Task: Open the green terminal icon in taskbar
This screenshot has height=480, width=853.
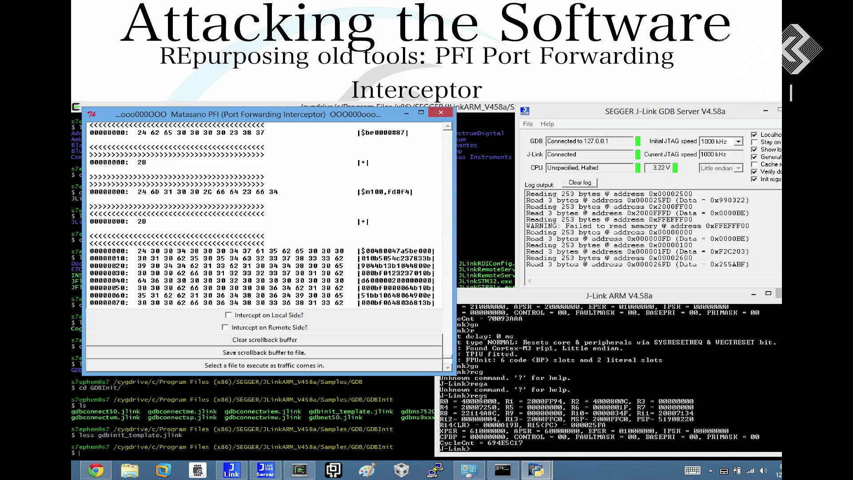Action: click(299, 470)
